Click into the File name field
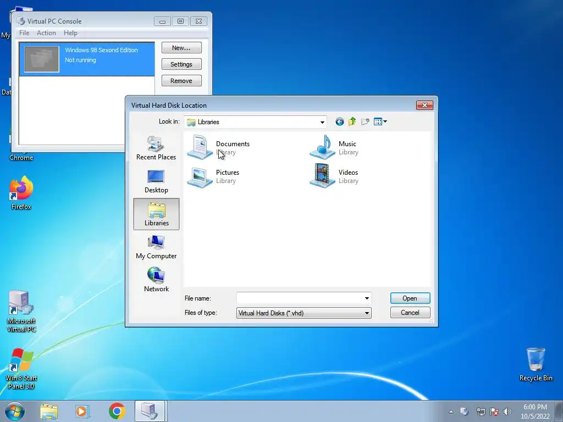The image size is (563, 422). click(300, 298)
